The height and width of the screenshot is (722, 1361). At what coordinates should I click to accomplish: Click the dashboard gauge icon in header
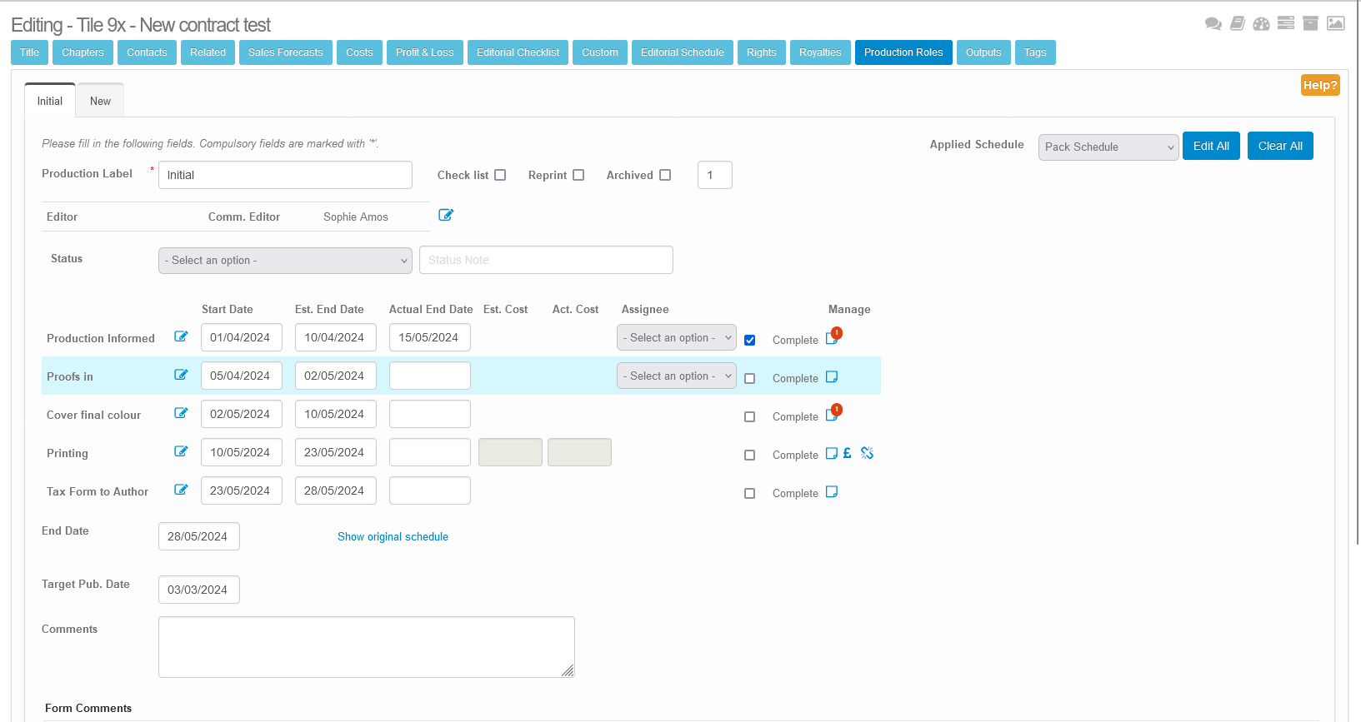tap(1261, 23)
